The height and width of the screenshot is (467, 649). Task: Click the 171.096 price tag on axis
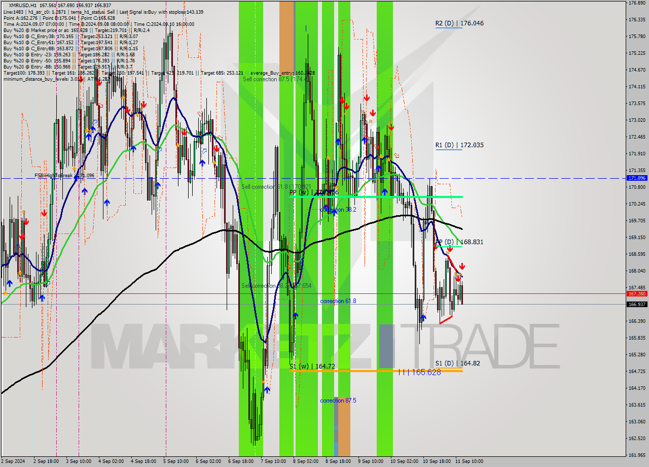coord(637,178)
